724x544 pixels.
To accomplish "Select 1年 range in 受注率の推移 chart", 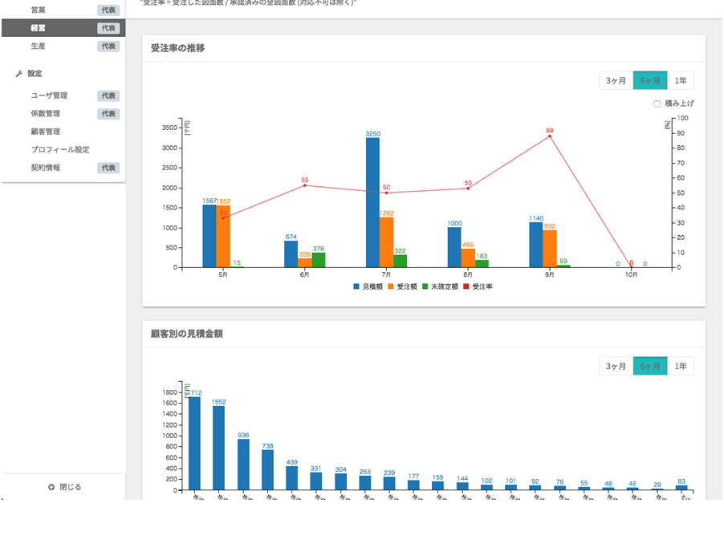I will pos(680,80).
